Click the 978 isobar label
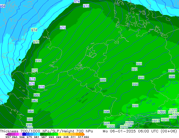The width and height of the screenshot is (179, 138). (x=41, y=87)
